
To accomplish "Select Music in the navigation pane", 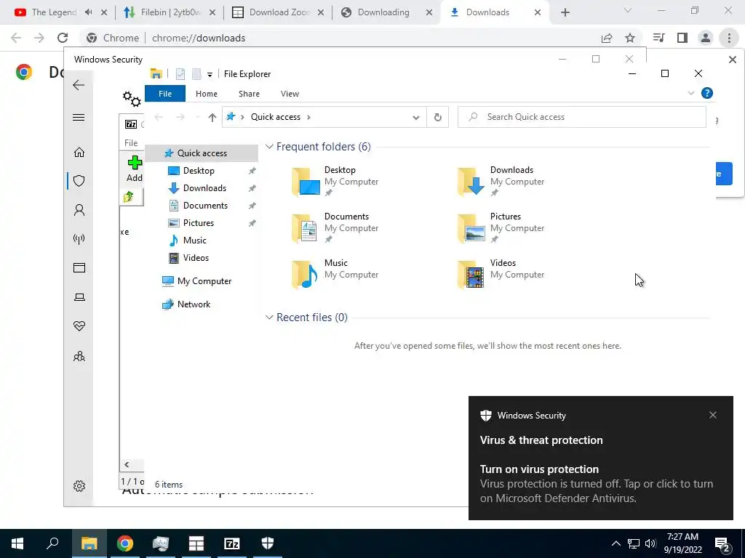I will pyautogui.click(x=195, y=240).
